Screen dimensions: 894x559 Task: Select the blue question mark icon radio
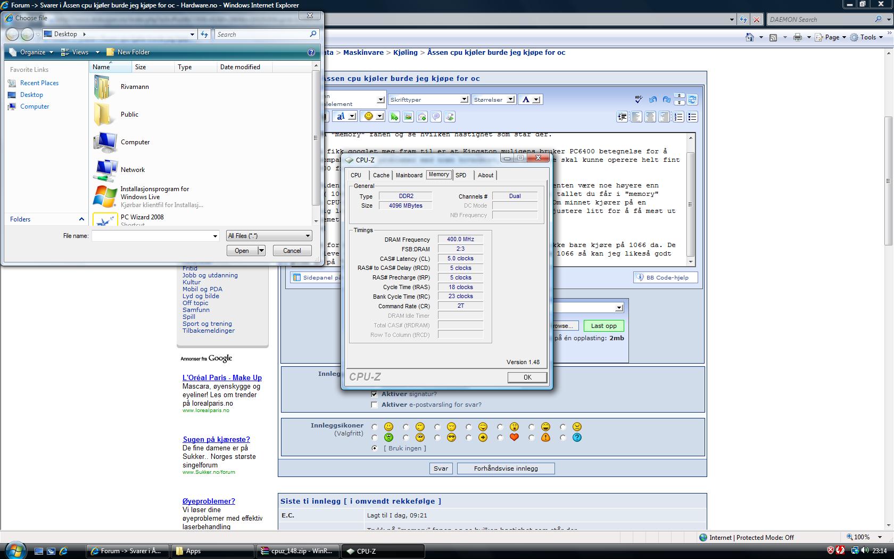pos(563,438)
